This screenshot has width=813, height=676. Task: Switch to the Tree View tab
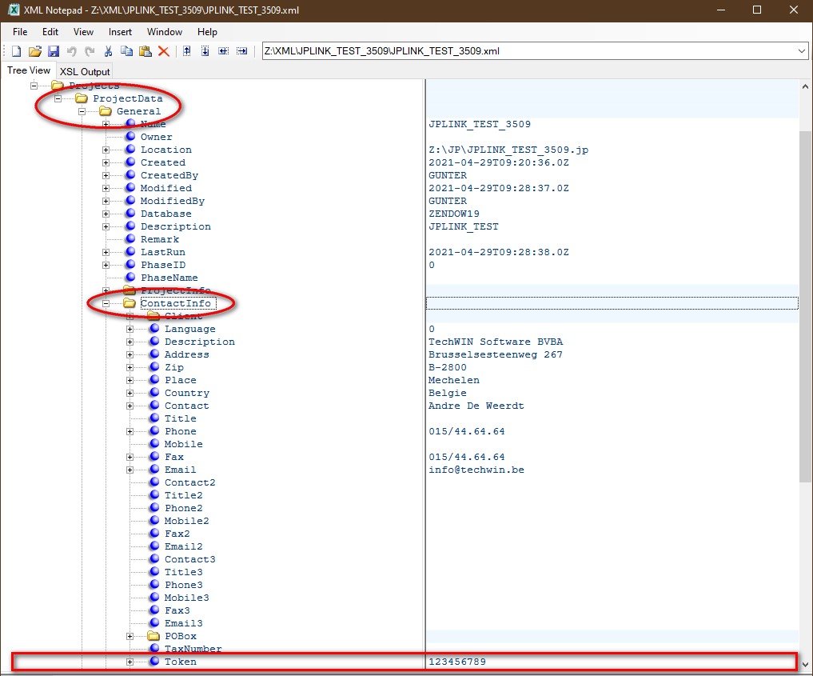[29, 70]
